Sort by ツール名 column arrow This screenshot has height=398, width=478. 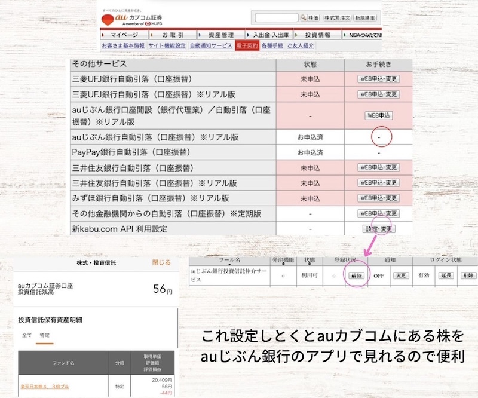click(229, 264)
